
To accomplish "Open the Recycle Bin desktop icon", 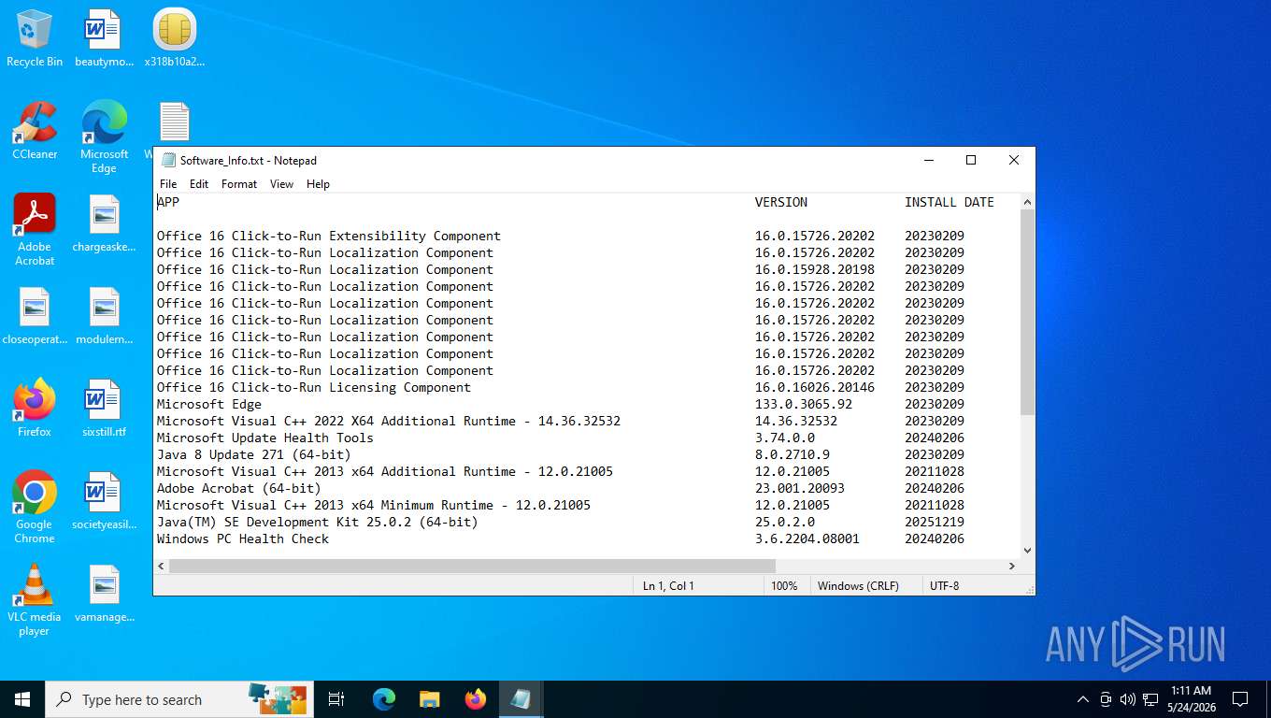I will 35,38.
